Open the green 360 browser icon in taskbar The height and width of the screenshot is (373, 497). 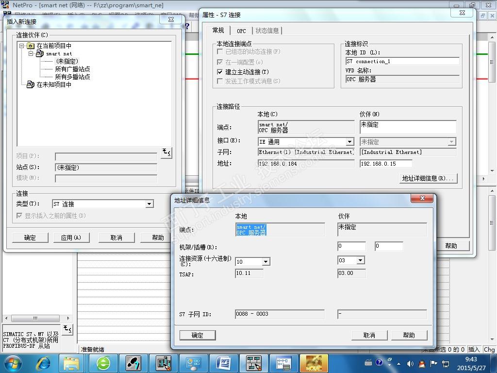103,363
